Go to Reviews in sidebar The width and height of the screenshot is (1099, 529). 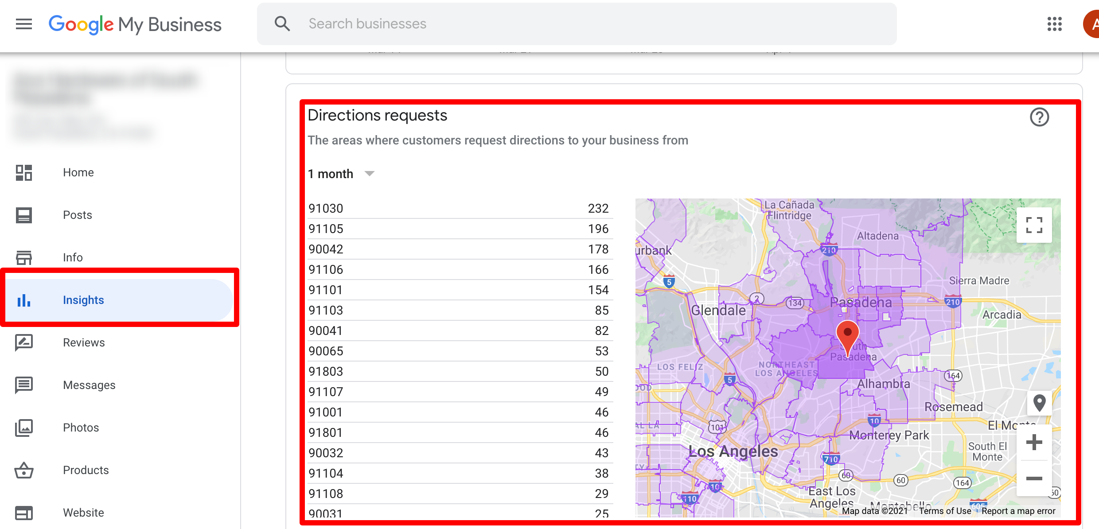[x=84, y=342]
